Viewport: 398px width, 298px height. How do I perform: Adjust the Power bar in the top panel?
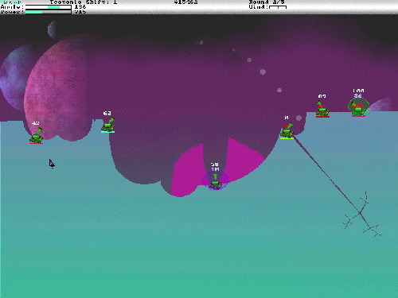[49, 12]
